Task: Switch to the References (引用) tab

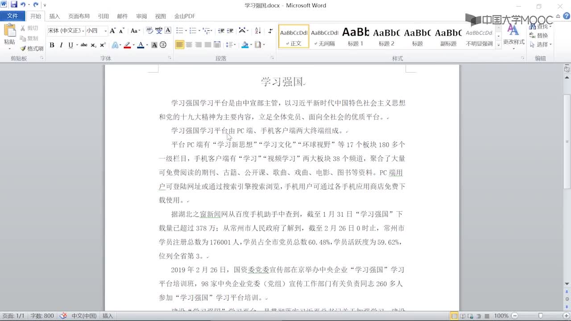Action: [103, 16]
